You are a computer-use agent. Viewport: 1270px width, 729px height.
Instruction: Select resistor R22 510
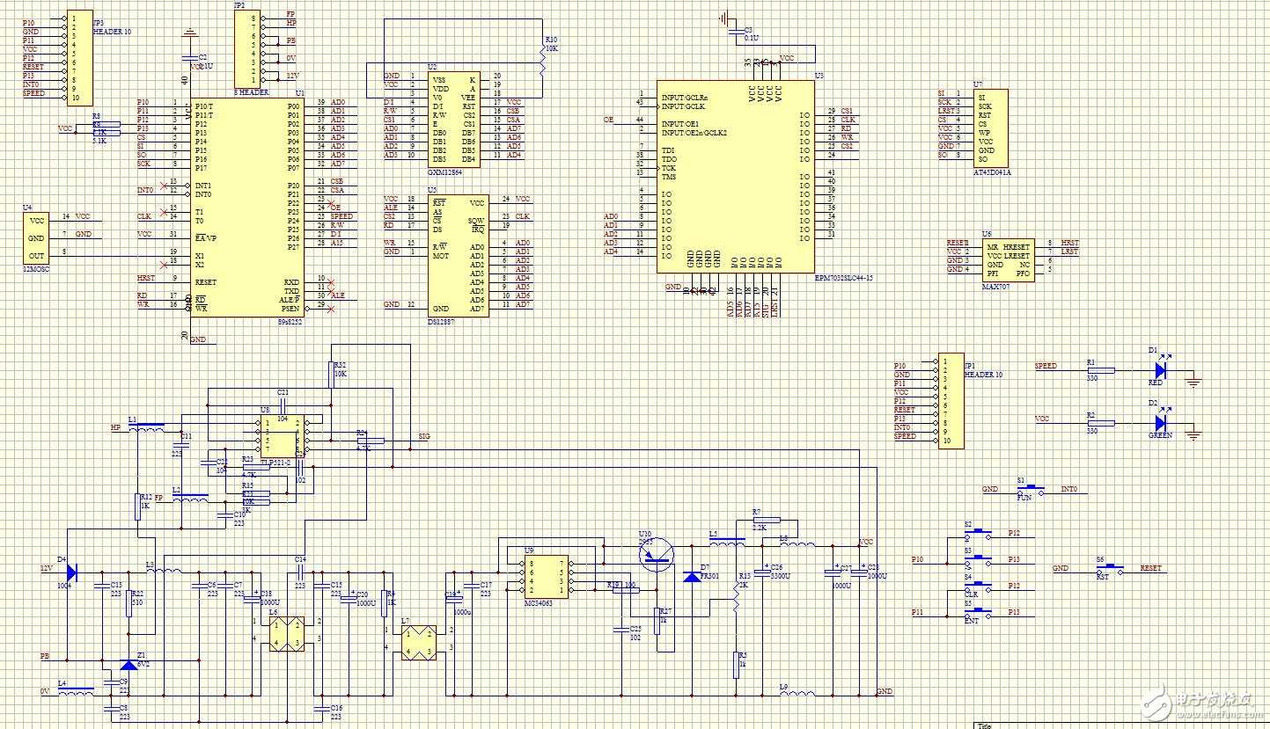[x=128, y=603]
